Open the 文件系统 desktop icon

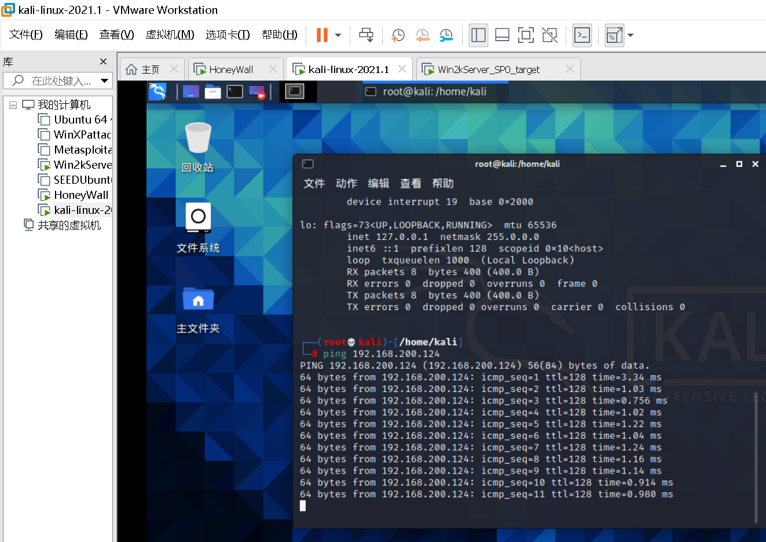click(x=198, y=228)
